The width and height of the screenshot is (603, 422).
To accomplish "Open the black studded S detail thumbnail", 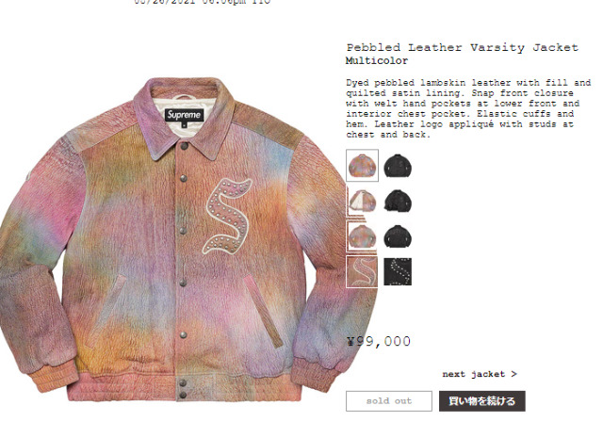I will click(x=398, y=271).
